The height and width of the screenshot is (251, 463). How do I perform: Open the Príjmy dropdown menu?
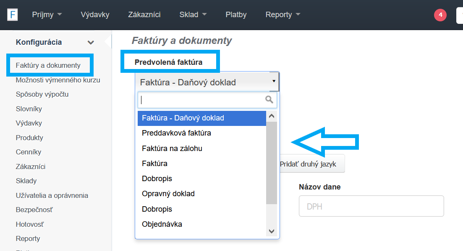[47, 15]
